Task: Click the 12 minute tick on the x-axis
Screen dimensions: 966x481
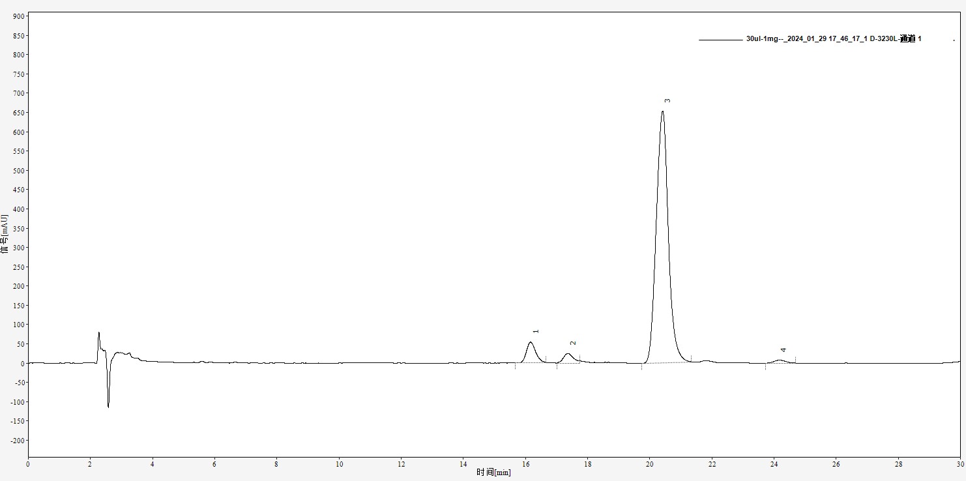Action: 401,464
